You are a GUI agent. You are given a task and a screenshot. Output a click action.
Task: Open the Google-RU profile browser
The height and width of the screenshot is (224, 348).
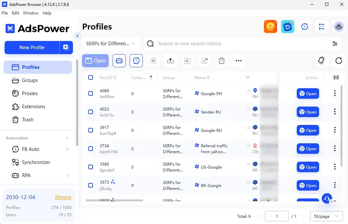(x=308, y=130)
